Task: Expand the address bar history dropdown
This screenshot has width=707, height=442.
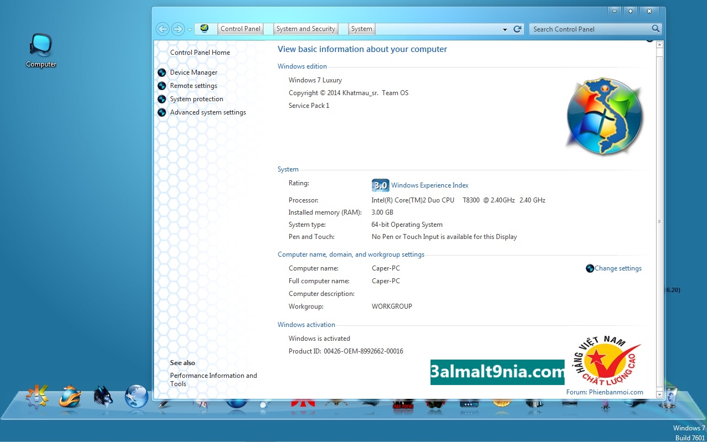Action: [x=505, y=29]
